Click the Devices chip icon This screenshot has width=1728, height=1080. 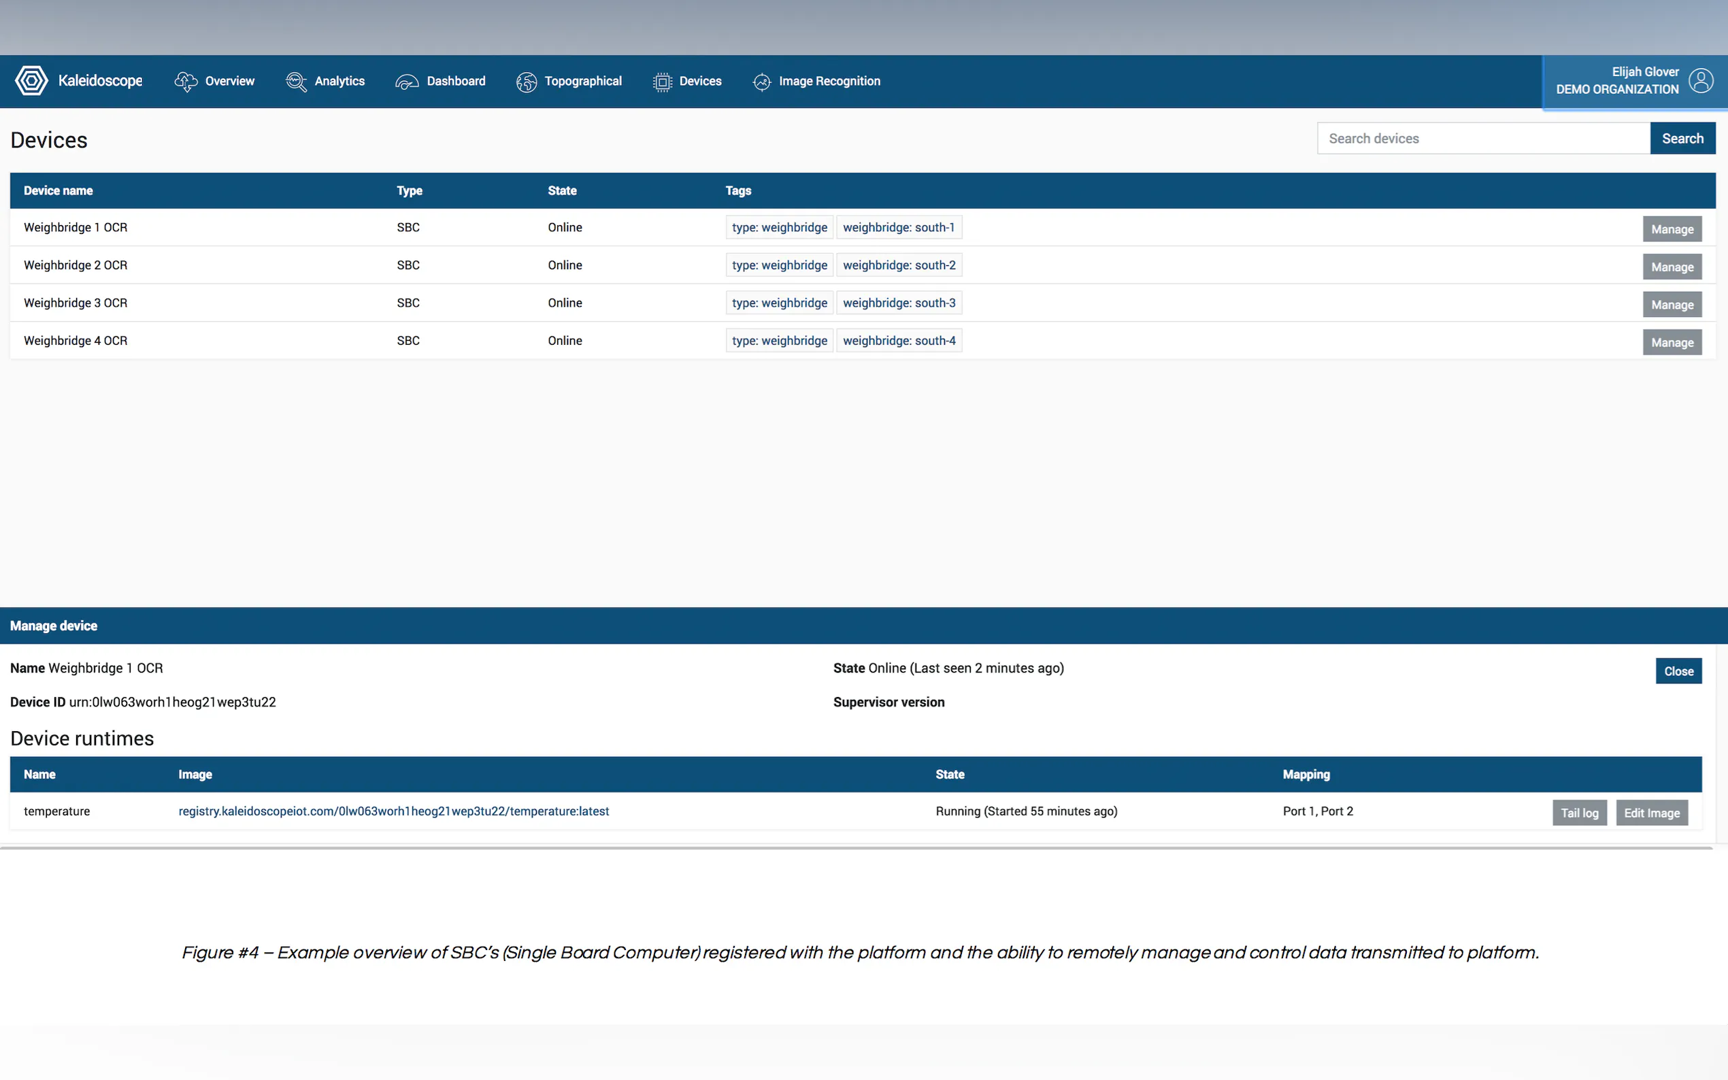[662, 82]
